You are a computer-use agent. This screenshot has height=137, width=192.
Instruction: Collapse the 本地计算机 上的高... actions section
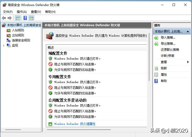coord(188,32)
